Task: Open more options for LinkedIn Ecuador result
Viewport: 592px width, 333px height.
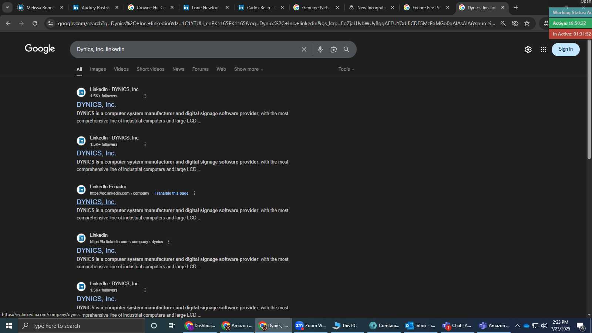Action: (194, 193)
